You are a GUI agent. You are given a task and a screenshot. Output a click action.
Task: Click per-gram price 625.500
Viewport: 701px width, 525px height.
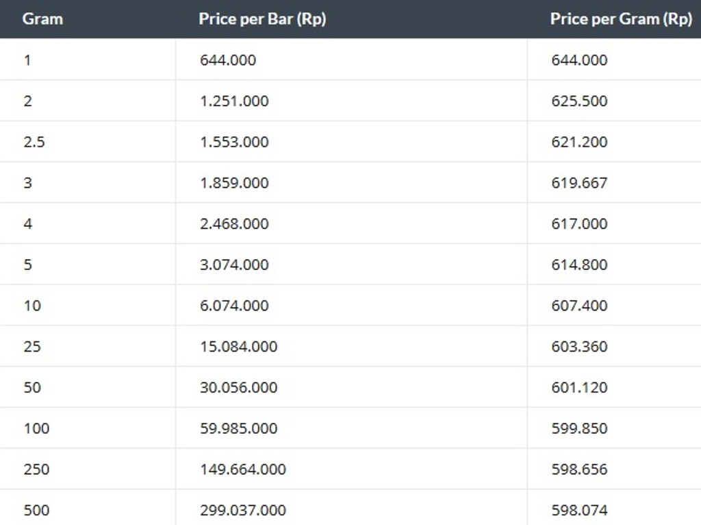(x=579, y=101)
